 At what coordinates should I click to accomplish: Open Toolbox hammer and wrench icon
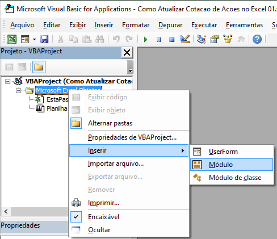(241, 39)
